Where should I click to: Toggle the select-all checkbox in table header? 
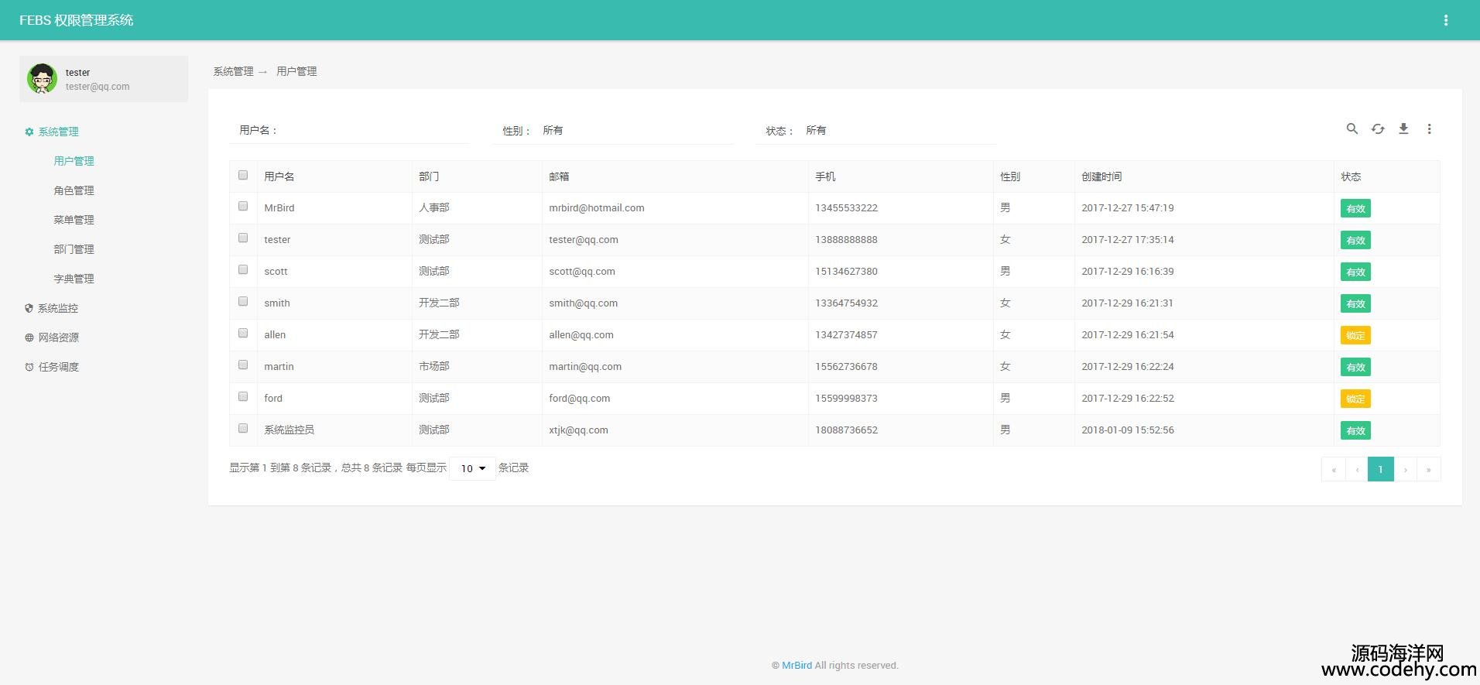coord(243,175)
